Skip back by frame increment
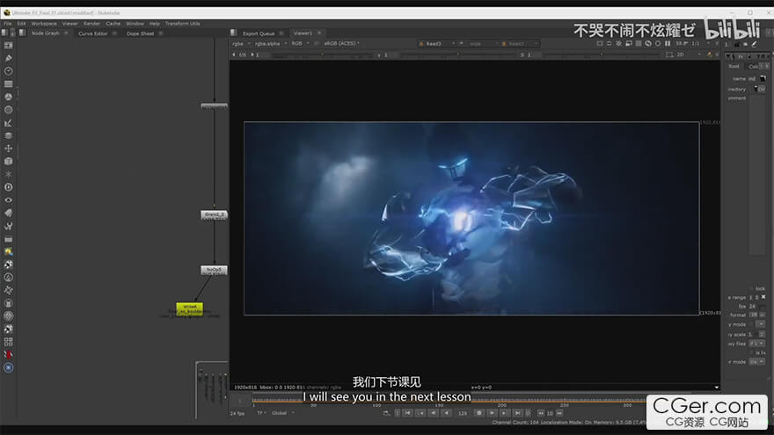This screenshot has height=435, width=774. point(541,413)
